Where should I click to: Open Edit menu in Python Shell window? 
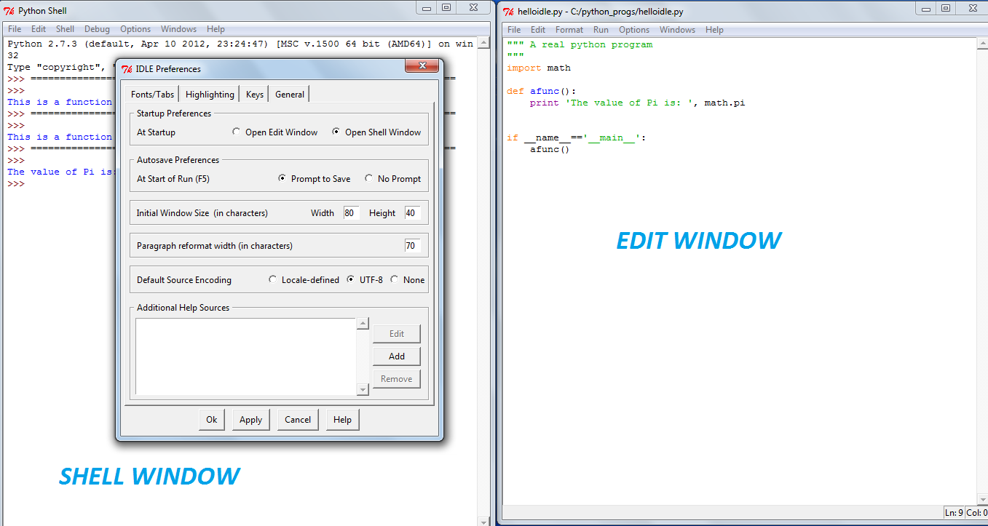point(39,29)
